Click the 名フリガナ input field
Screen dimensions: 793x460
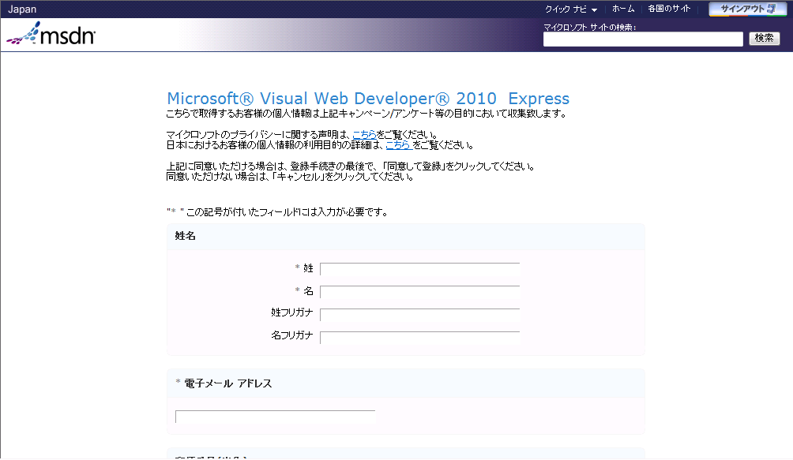419,338
